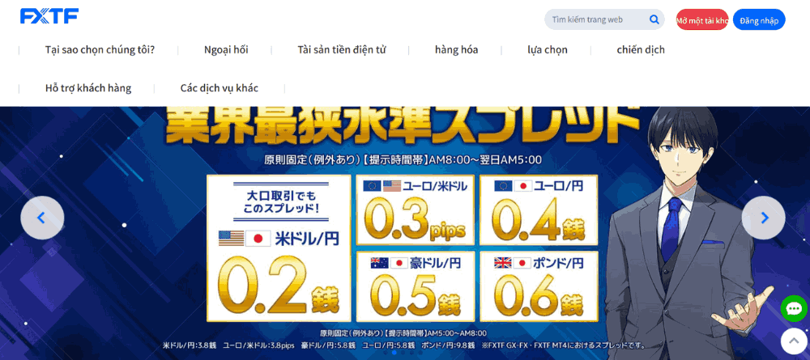Click the FXTF logo

[49, 16]
